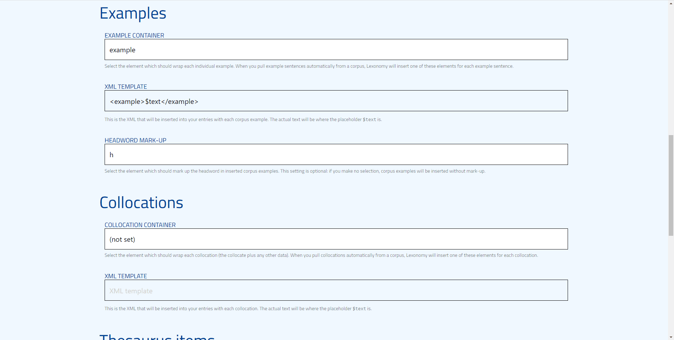674x340 pixels.
Task: Click the XML TEMPLATE label under Examples
Action: [126, 87]
